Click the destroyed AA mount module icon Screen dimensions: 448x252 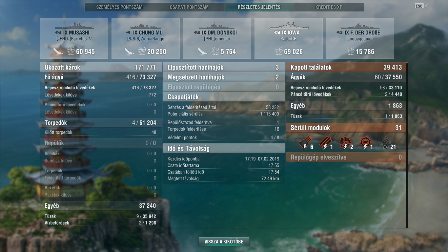tap(384, 143)
